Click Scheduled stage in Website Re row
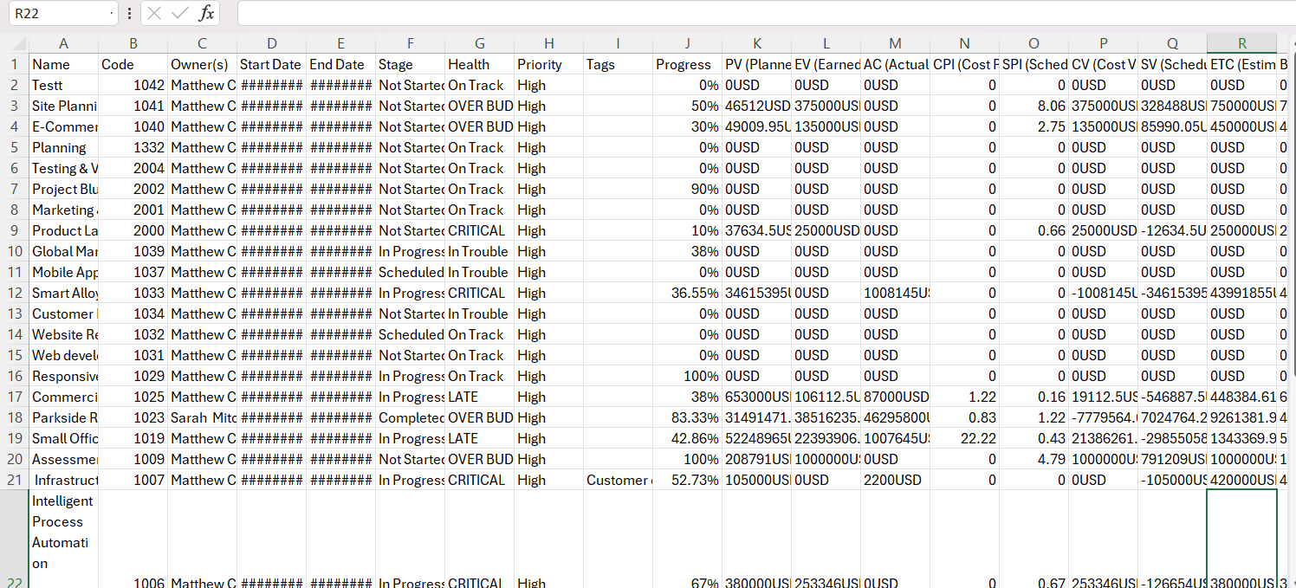This screenshot has height=588, width=1296. coord(410,334)
